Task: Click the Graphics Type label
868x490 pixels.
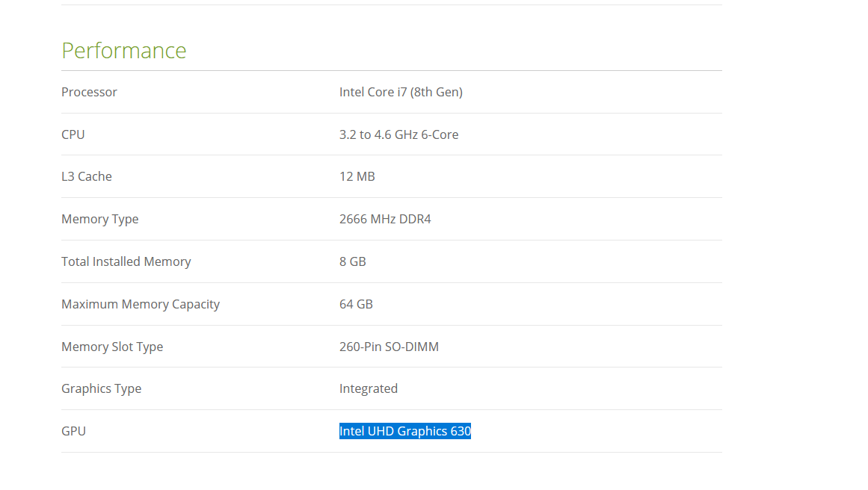Action: 101,389
